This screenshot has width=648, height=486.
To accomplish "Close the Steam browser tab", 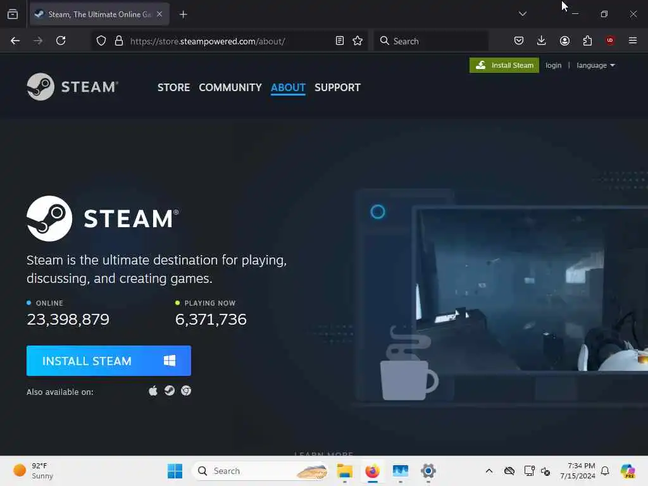I will [x=159, y=14].
